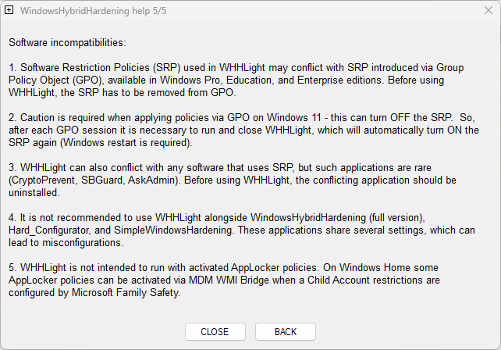The image size is (501, 350).
Task: Click the "AskAdmin" application name
Action: point(147,179)
